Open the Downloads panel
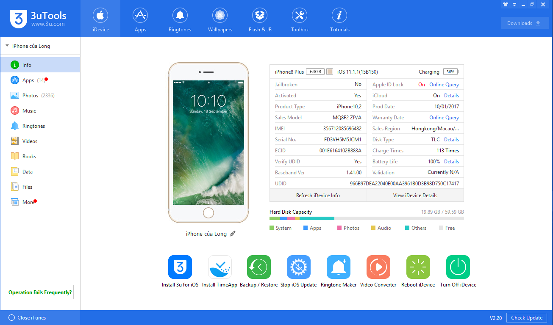Viewport: 553px width, 325px height. click(525, 23)
